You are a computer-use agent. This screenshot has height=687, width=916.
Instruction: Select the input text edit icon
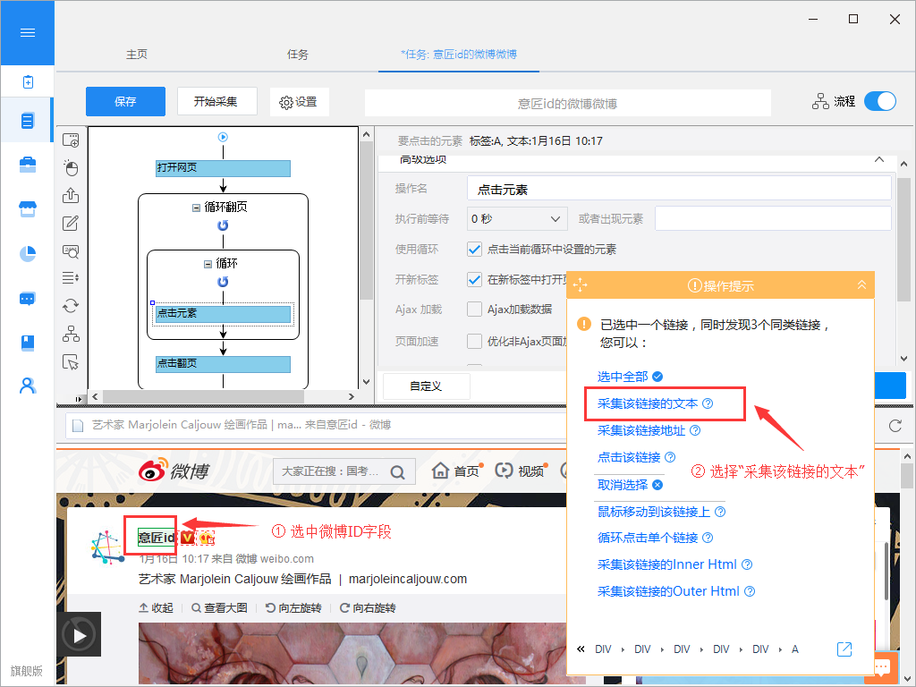(71, 223)
